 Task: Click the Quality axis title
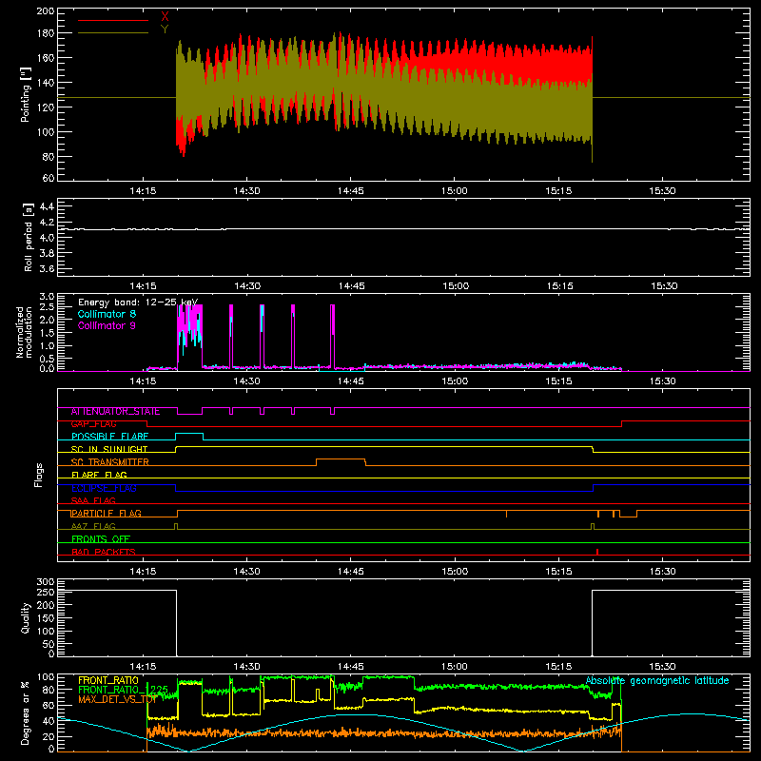(x=26, y=617)
